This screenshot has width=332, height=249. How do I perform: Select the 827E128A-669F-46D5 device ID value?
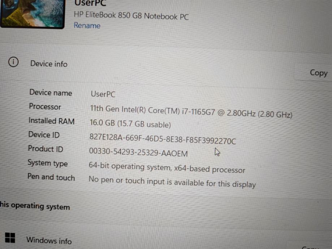pos(163,139)
